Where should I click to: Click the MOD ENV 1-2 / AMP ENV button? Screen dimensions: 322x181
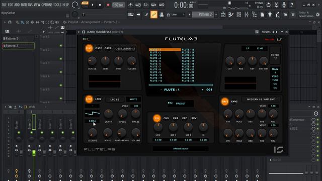point(261,100)
